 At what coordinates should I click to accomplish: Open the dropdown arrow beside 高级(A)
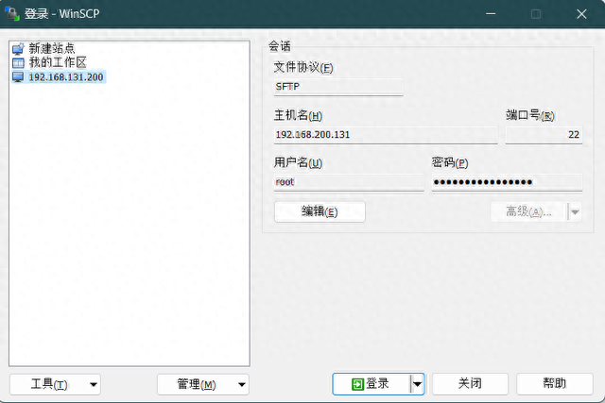click(575, 212)
